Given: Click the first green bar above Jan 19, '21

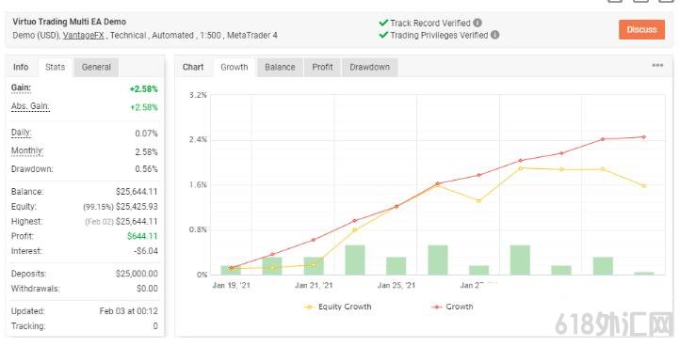Looking at the screenshot, I should (231, 270).
